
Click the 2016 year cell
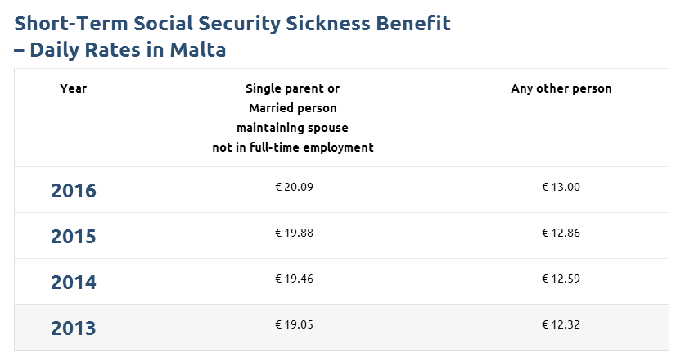[x=74, y=191]
